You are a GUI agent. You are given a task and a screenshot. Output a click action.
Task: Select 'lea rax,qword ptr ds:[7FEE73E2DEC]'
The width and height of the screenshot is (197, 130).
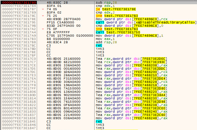click(132, 59)
